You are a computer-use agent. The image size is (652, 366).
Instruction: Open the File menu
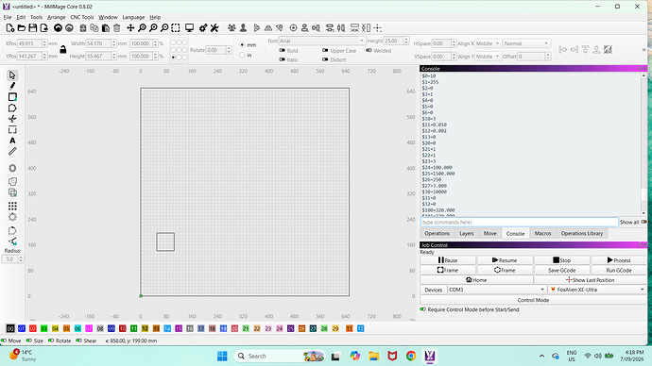(x=8, y=17)
